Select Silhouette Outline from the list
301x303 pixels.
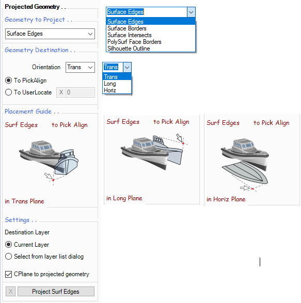pyautogui.click(x=151, y=49)
